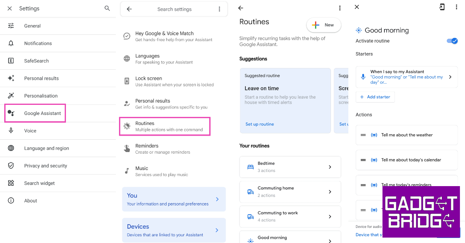
Task: Close the Settings panel with X icon
Action: [x=10, y=9]
